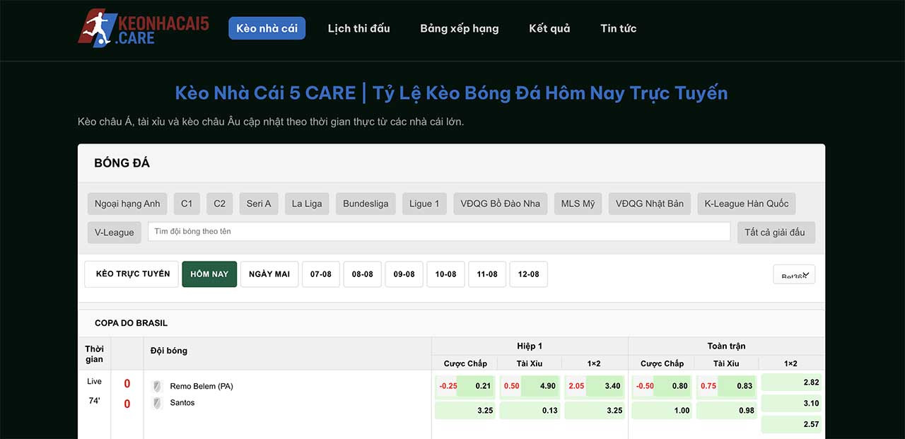Image resolution: width=905 pixels, height=439 pixels.
Task: Select the Kèo Trực Tuyến tab
Action: tap(133, 274)
